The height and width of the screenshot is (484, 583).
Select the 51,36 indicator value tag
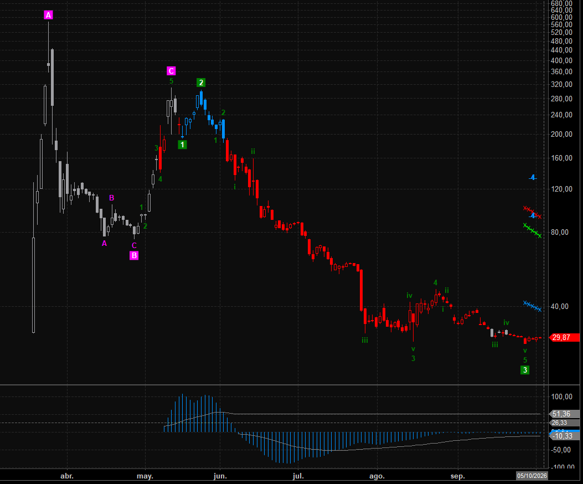564,414
